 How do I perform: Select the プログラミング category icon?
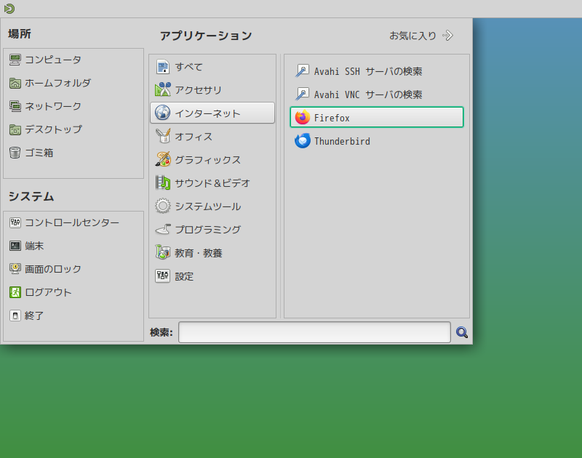162,230
